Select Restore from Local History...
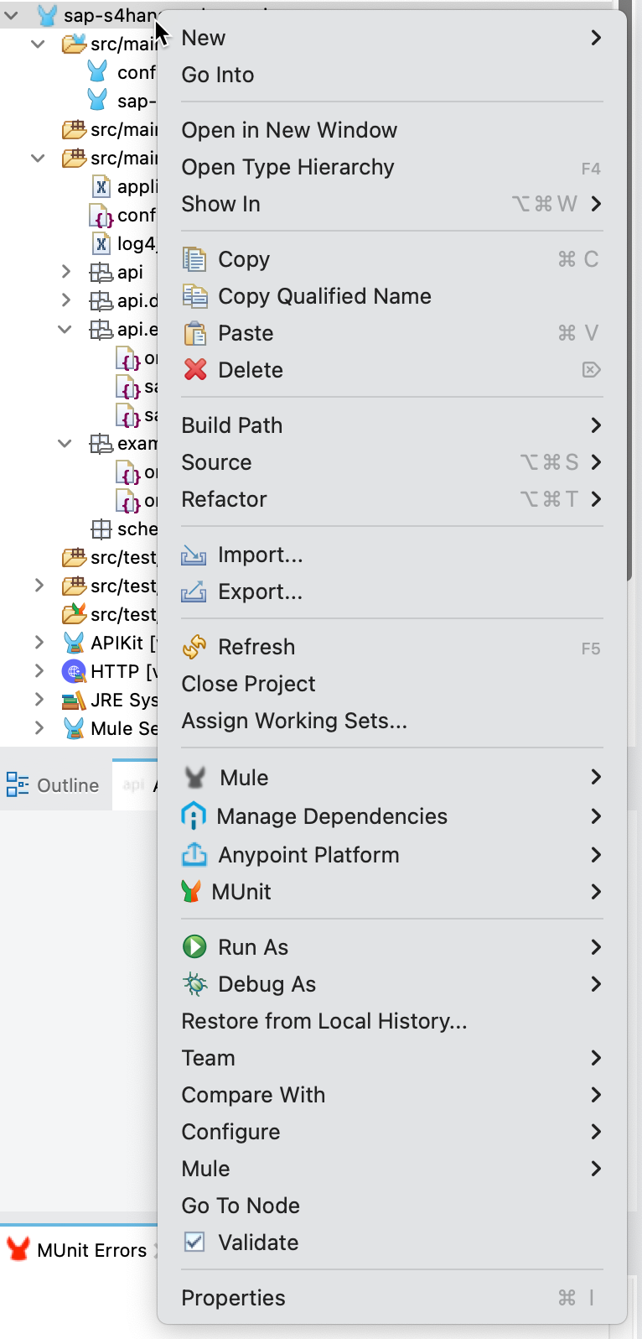642x1339 pixels. [392, 1021]
